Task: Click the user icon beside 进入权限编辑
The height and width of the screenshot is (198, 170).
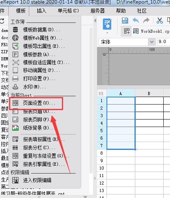Action: pos(15,180)
